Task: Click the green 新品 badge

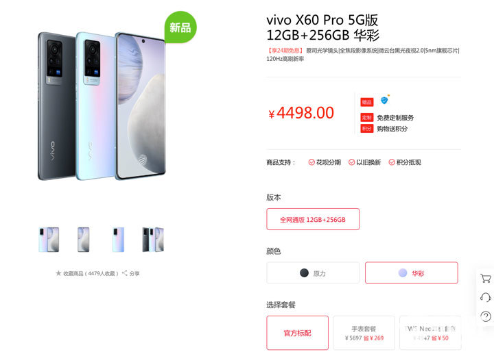Action: (x=180, y=27)
